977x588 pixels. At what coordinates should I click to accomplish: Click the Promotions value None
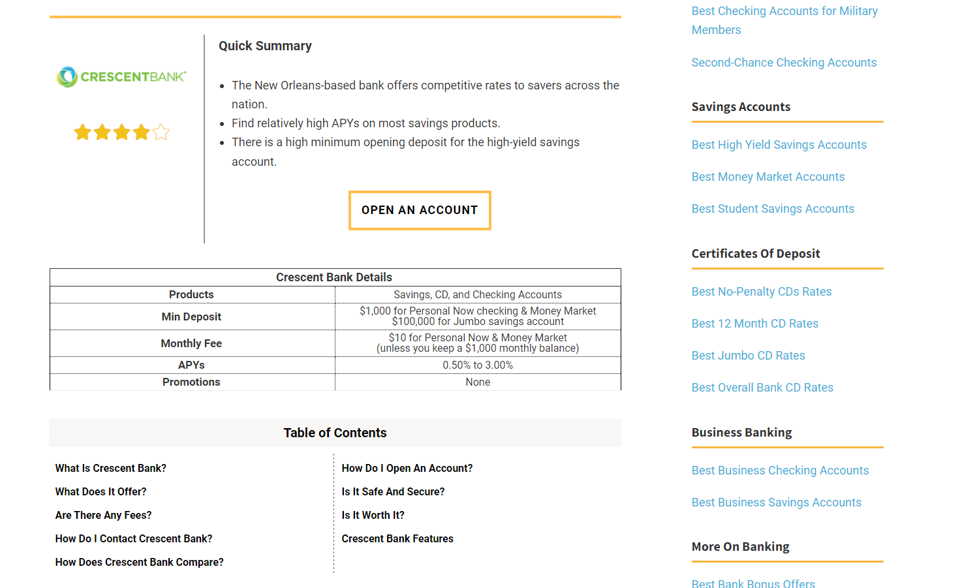point(478,382)
